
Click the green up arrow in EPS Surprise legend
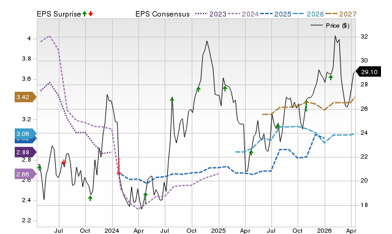[x=85, y=14]
